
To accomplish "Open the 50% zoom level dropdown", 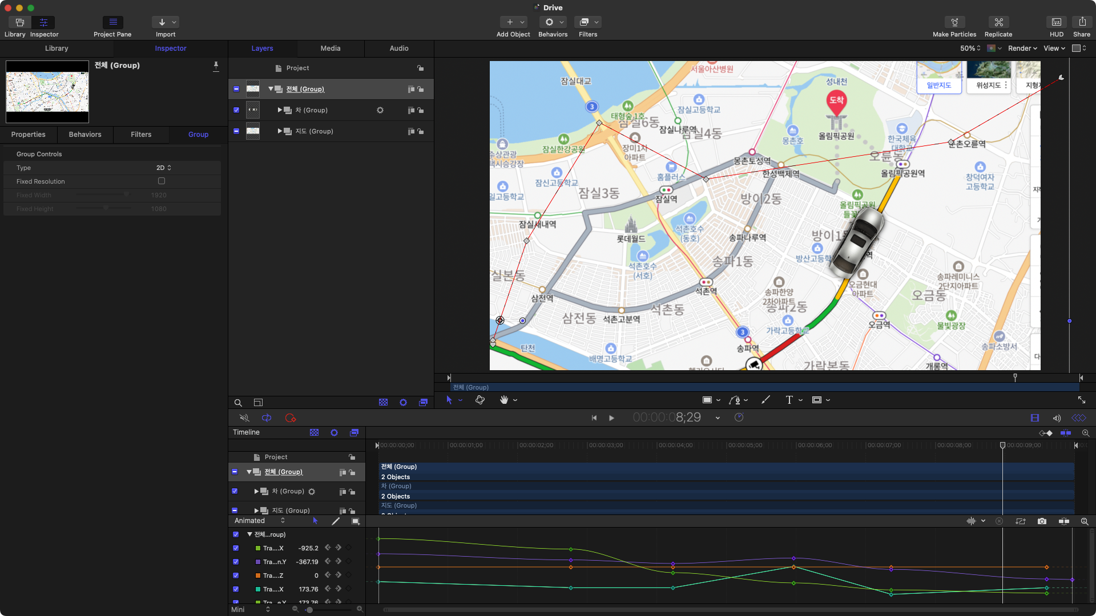I will [970, 48].
